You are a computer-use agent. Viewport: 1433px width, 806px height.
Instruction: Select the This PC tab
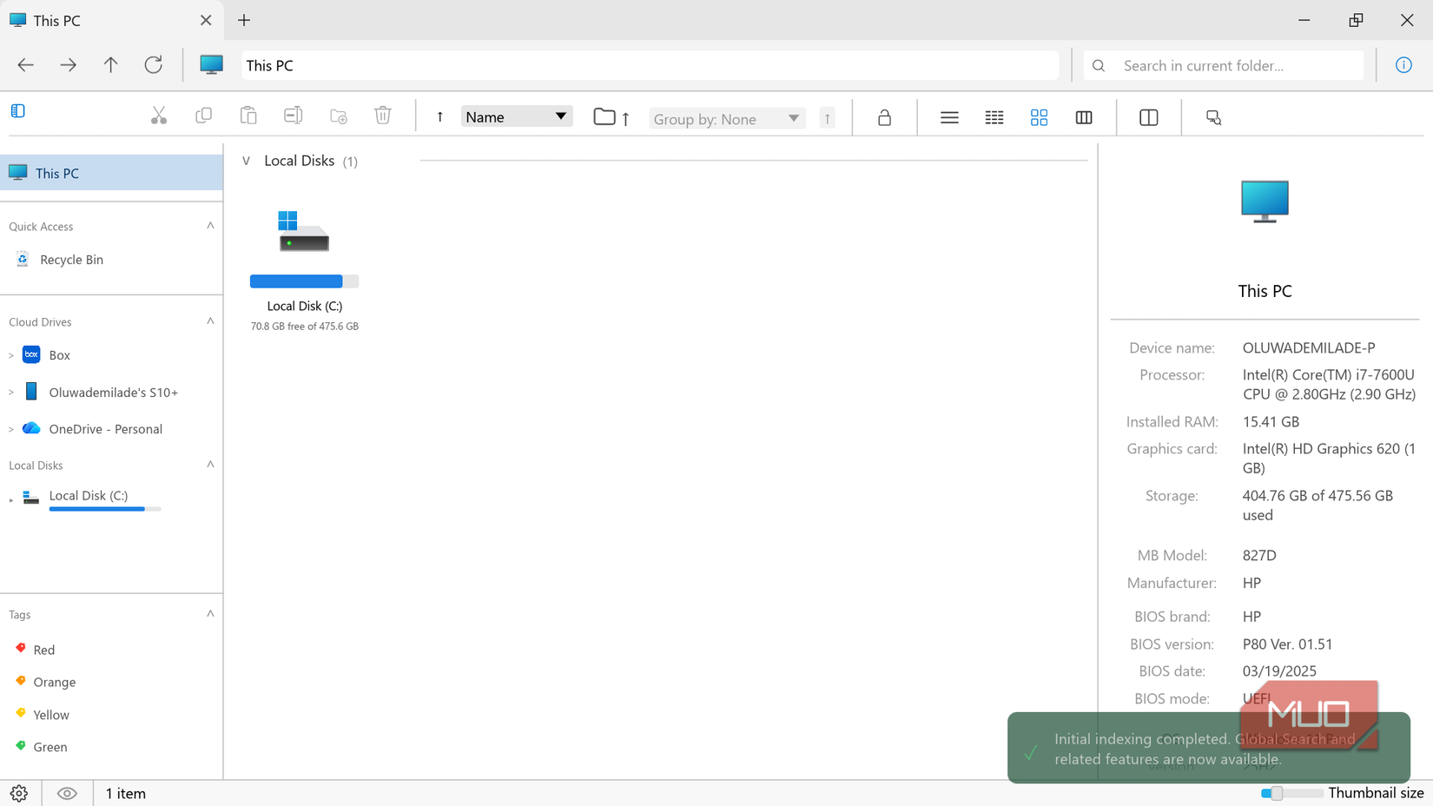(x=111, y=20)
